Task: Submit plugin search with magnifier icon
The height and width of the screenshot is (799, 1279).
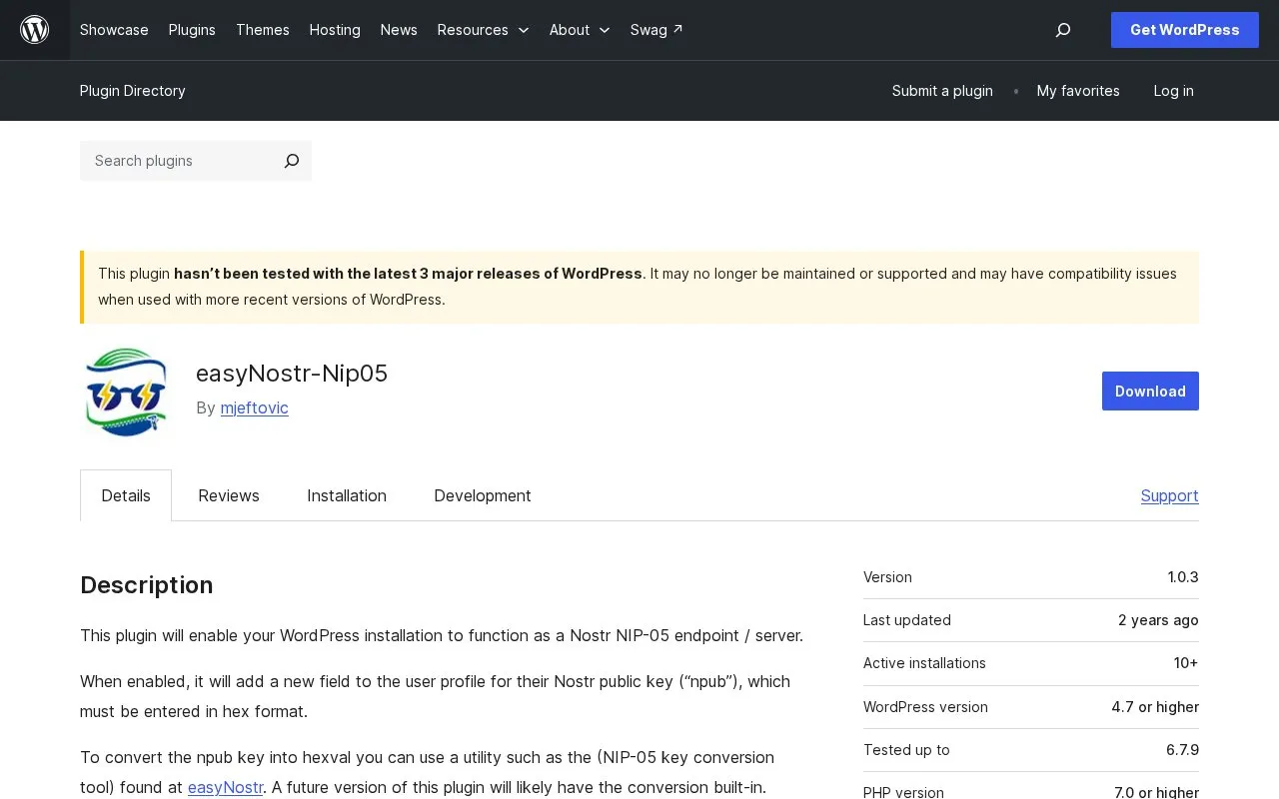Action: [292, 161]
